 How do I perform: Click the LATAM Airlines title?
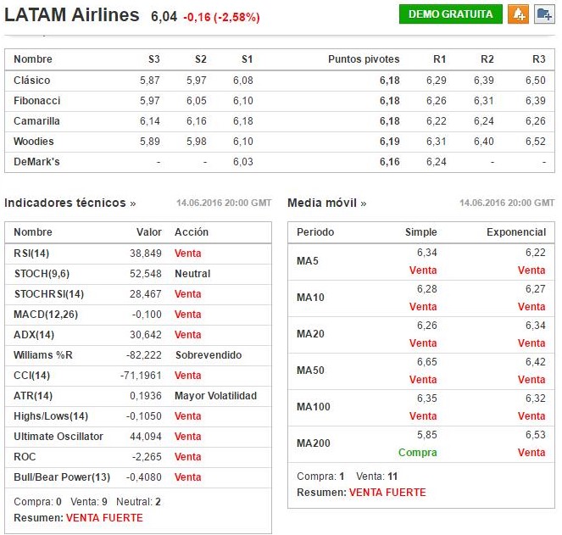(72, 15)
